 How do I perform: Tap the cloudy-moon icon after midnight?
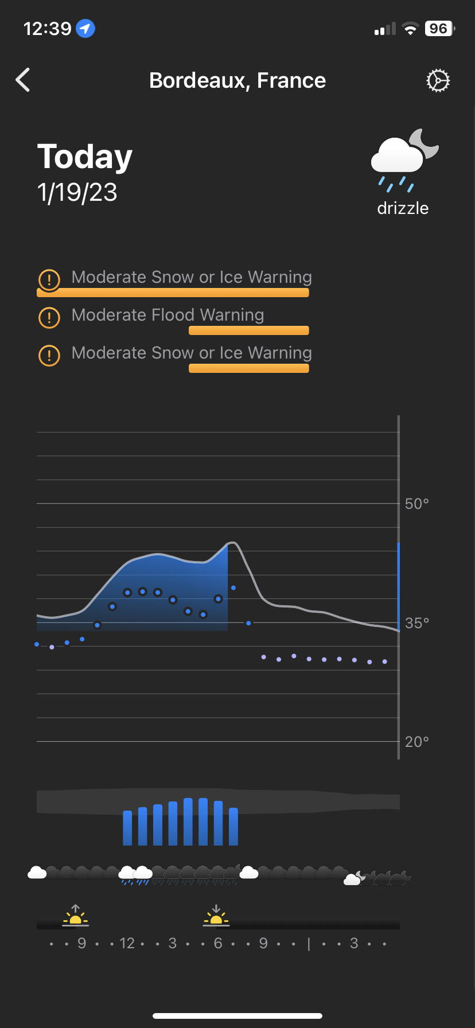[354, 878]
